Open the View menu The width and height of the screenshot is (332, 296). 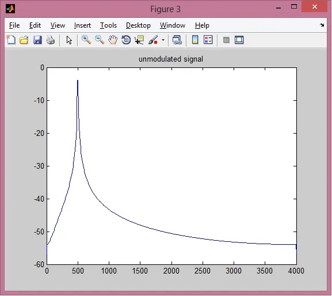[x=58, y=25]
